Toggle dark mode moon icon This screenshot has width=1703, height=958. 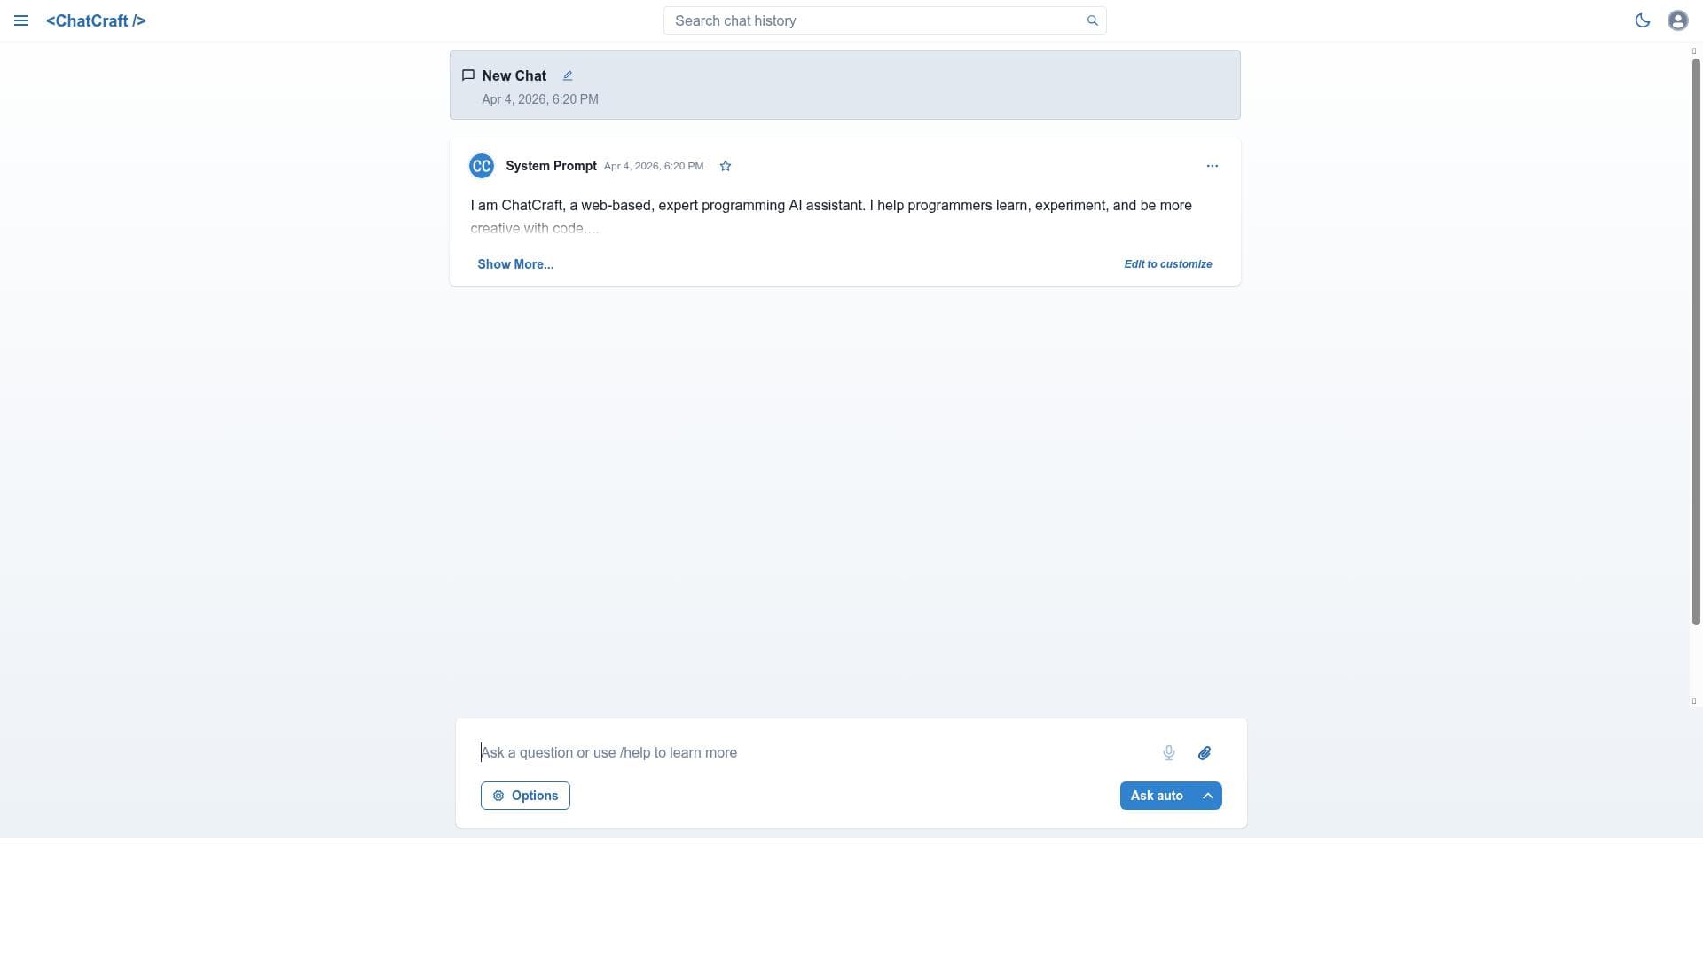coord(1643,20)
